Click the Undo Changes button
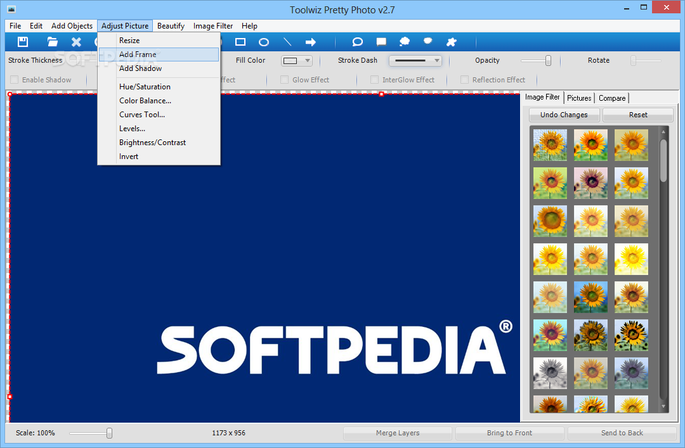 [x=564, y=115]
